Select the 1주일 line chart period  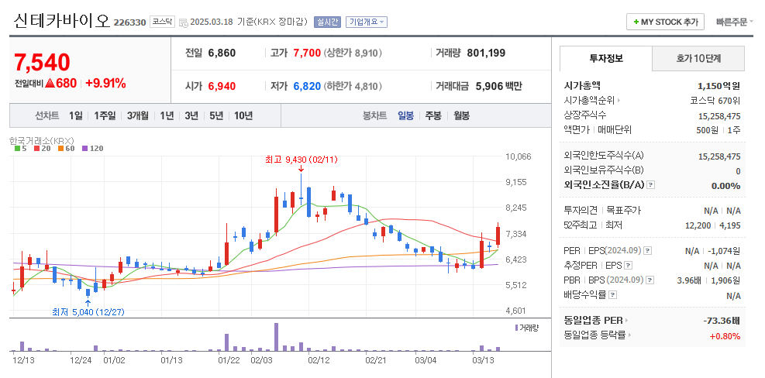[105, 115]
